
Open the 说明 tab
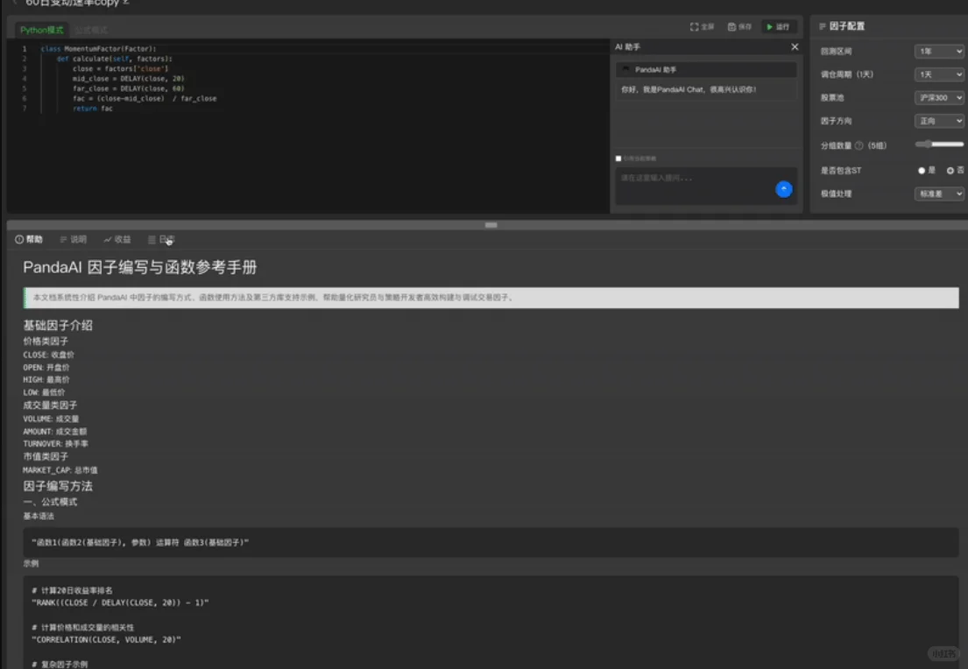tap(74, 239)
